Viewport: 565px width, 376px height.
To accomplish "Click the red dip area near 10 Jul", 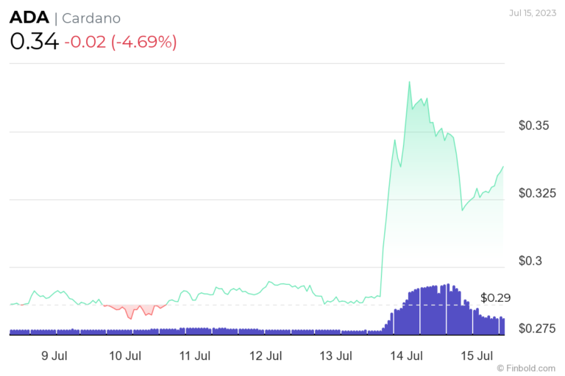I will tap(131, 311).
